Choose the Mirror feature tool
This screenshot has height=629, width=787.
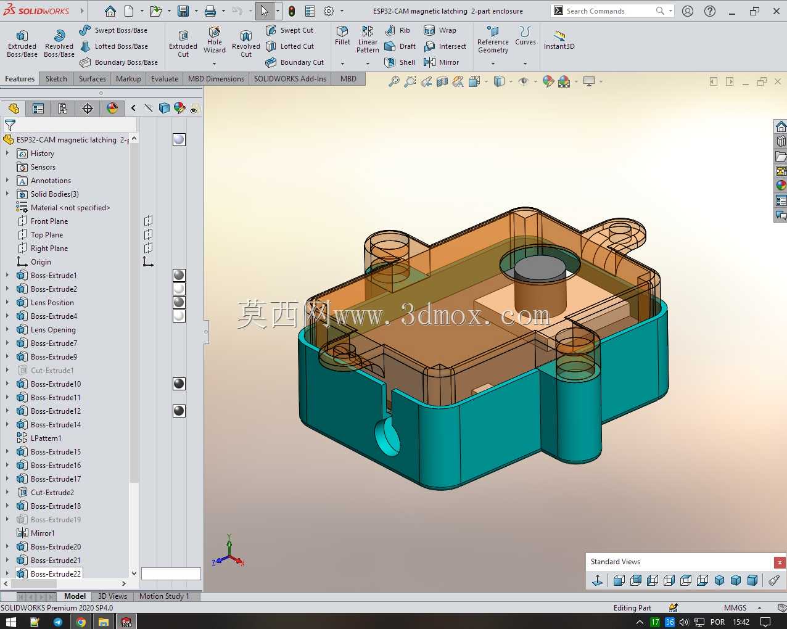click(442, 62)
